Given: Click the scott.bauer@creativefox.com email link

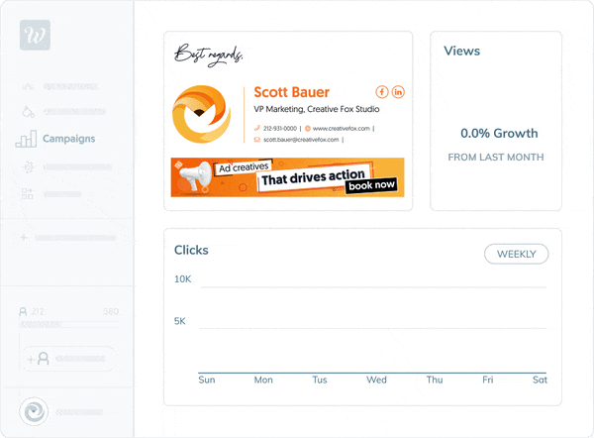Looking at the screenshot, I should point(301,140).
